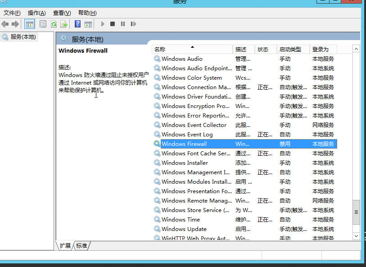Select Windows Audio Endpoint service row
366x267 pixels.
[245, 68]
